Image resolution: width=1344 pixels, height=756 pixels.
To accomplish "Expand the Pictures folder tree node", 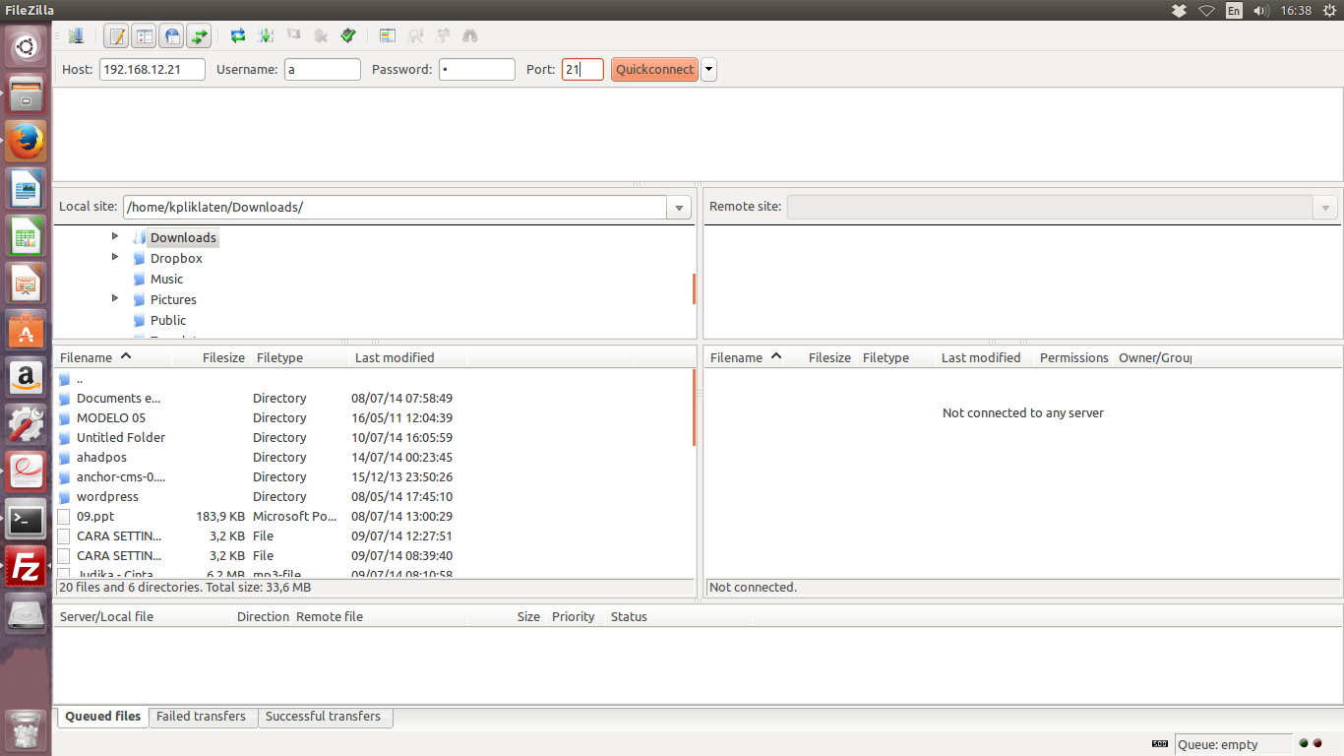I will tap(114, 298).
